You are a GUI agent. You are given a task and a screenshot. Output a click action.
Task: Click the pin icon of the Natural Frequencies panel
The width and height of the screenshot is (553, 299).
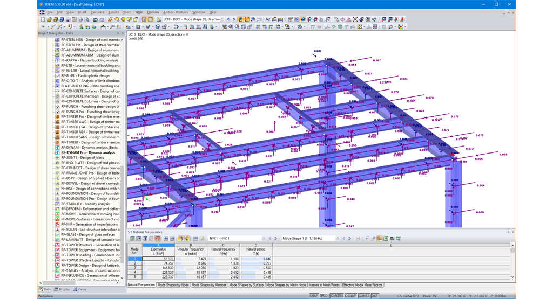coord(508,232)
